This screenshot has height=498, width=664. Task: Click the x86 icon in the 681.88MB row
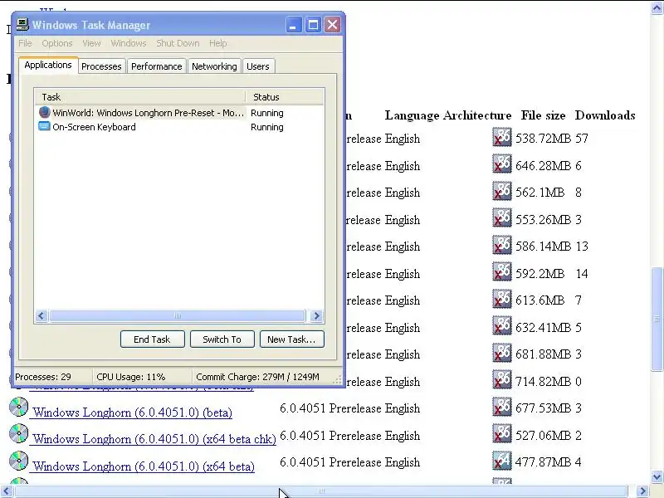tap(502, 354)
